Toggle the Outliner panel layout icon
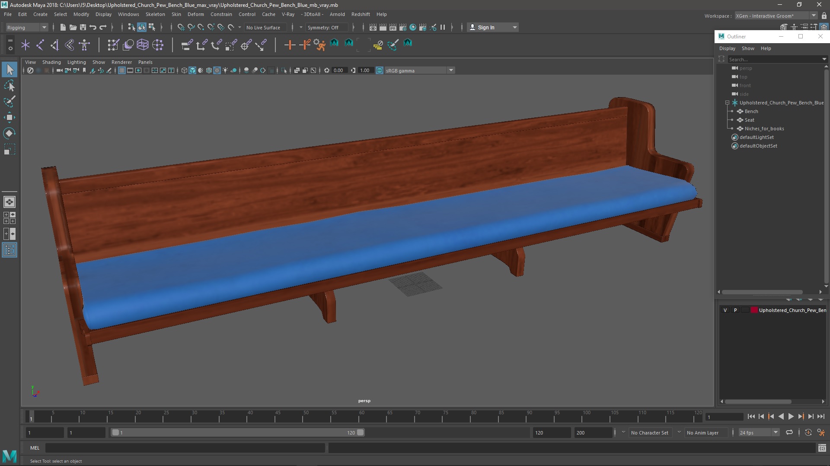 pyautogui.click(x=10, y=250)
